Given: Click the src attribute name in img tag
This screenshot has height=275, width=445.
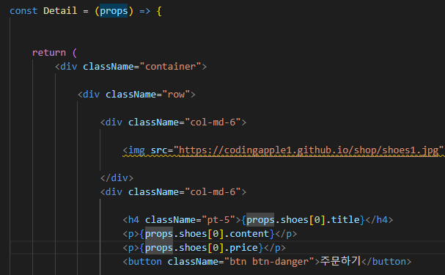Looking at the screenshot, I should (159, 150).
